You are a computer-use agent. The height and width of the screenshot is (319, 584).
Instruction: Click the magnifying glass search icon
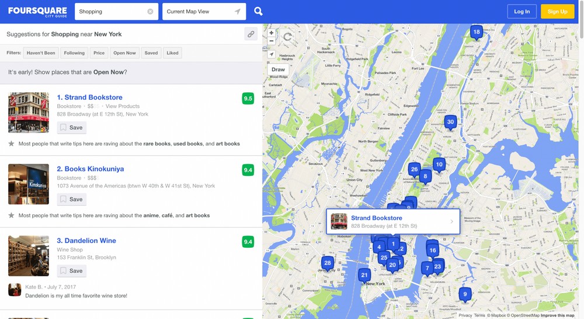pyautogui.click(x=258, y=12)
